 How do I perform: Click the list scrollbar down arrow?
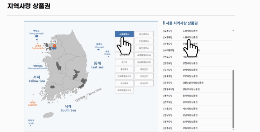[x=233, y=130]
